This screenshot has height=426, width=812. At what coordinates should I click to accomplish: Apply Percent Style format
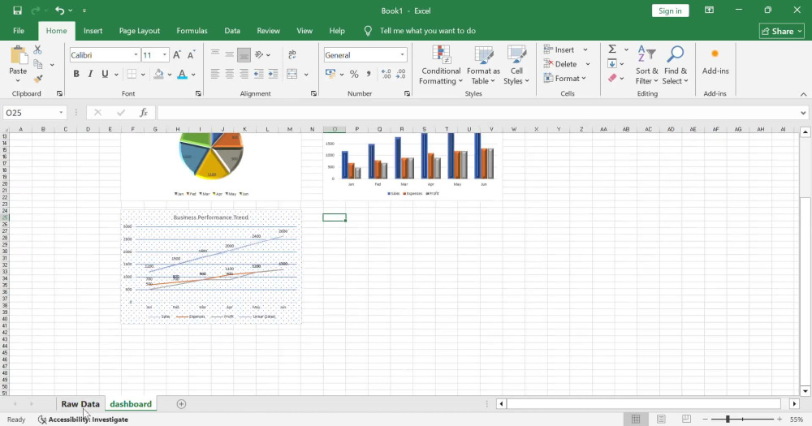click(x=354, y=74)
